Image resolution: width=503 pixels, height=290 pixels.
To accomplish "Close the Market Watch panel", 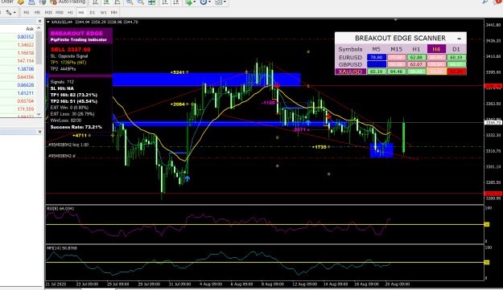I will [x=39, y=21].
